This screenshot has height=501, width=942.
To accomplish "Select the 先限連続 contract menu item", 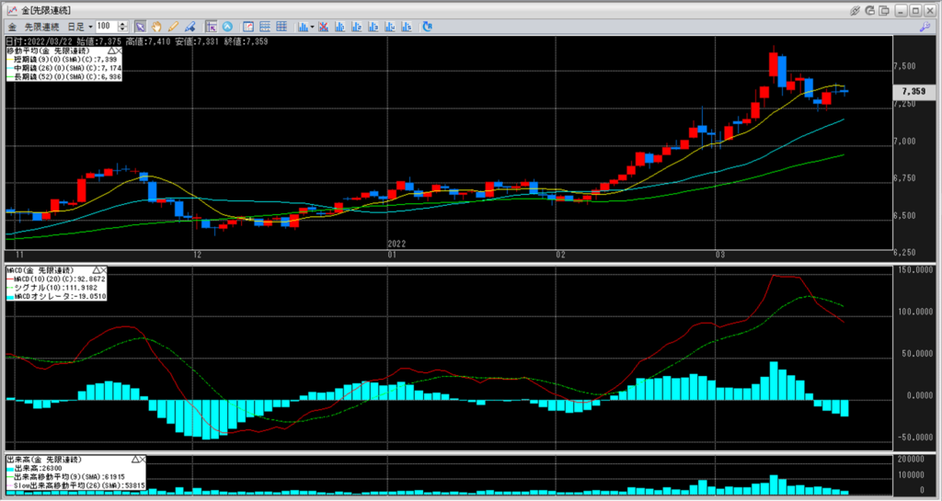I will [x=40, y=27].
